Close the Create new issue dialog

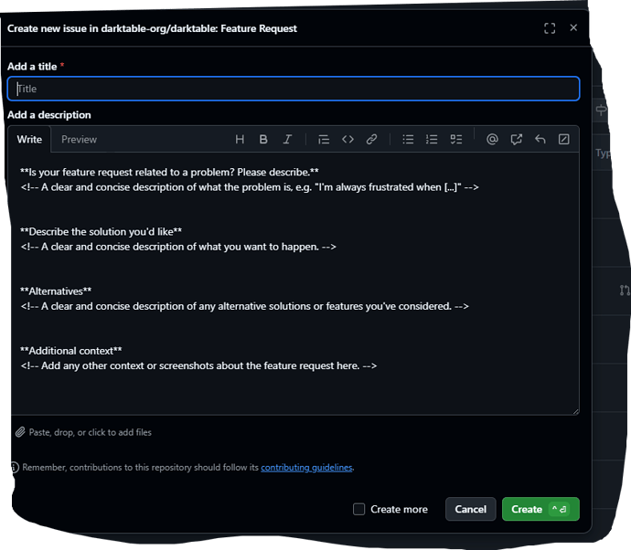coord(573,27)
